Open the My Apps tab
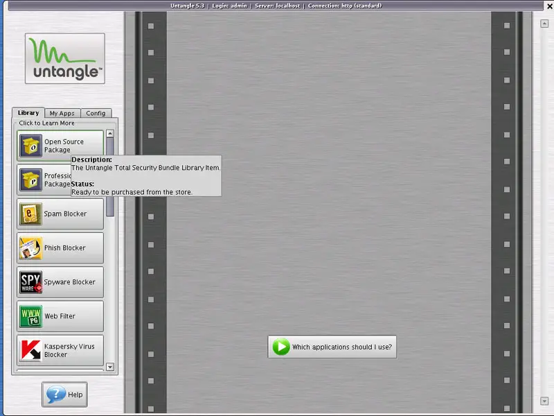Viewport: 554px width, 416px height. click(x=62, y=113)
